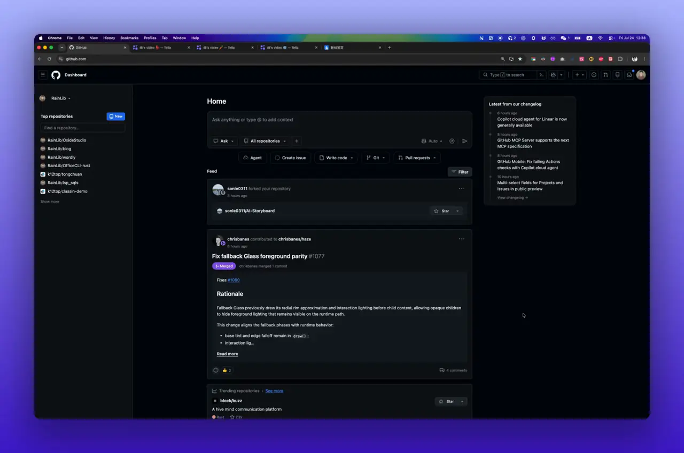
Task: Click the New repository button
Action: [116, 116]
